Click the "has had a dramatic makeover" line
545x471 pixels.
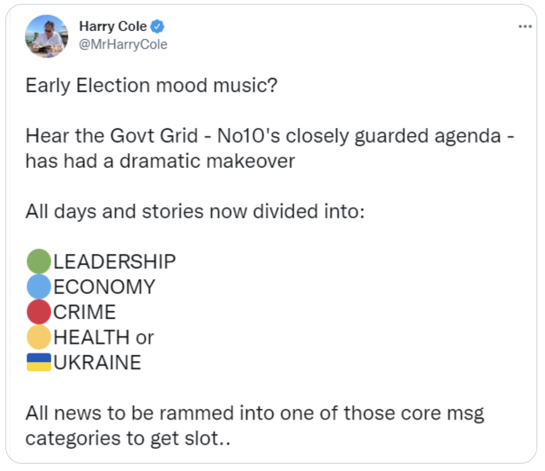coord(160,161)
